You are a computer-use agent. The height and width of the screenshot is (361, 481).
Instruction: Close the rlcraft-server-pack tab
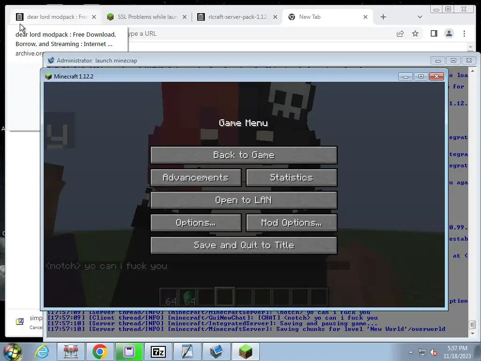click(275, 17)
